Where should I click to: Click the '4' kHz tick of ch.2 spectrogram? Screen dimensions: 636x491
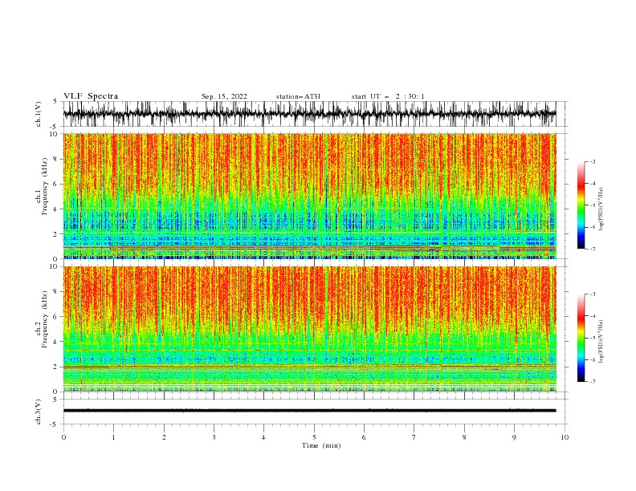[56, 342]
